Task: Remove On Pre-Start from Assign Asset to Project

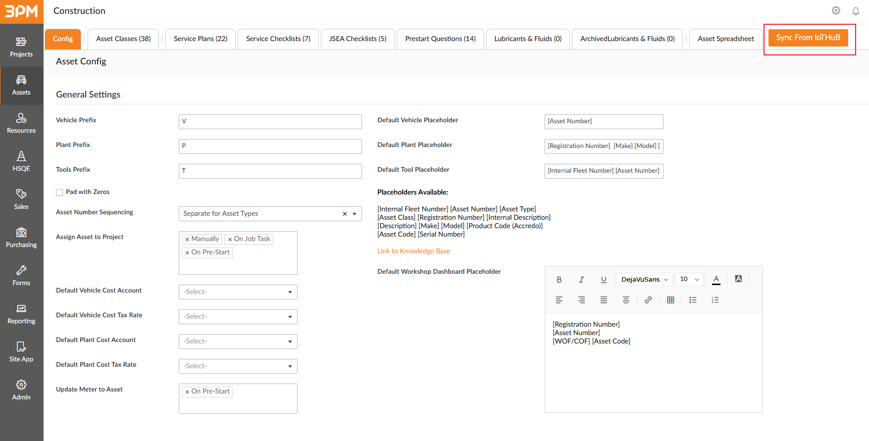Action: (187, 253)
